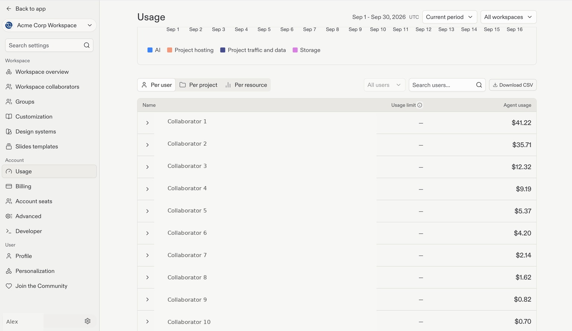Screen dimensions: 572x331
Task: Click the Usage limit info icon
Action: point(420,105)
